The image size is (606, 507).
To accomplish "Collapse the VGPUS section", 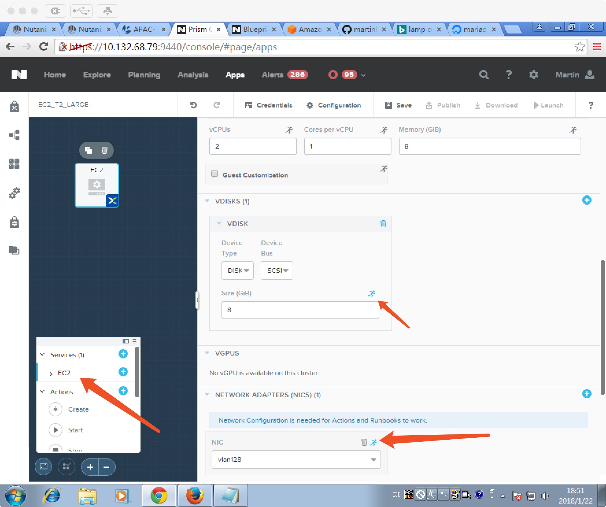I will 207,353.
